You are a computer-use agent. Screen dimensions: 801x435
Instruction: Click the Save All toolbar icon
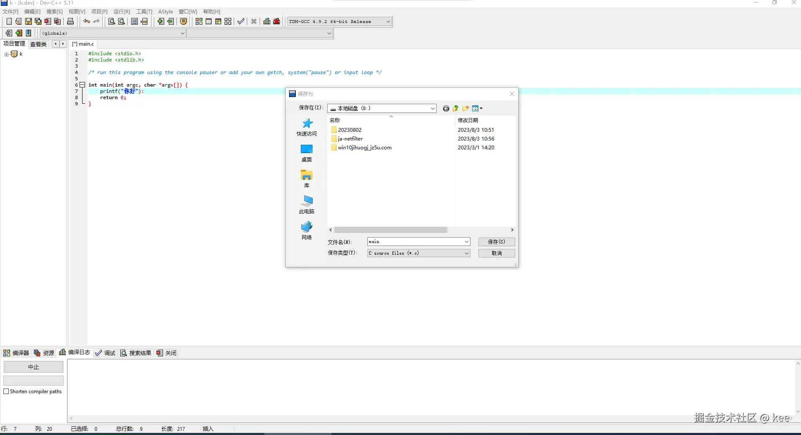(38, 21)
